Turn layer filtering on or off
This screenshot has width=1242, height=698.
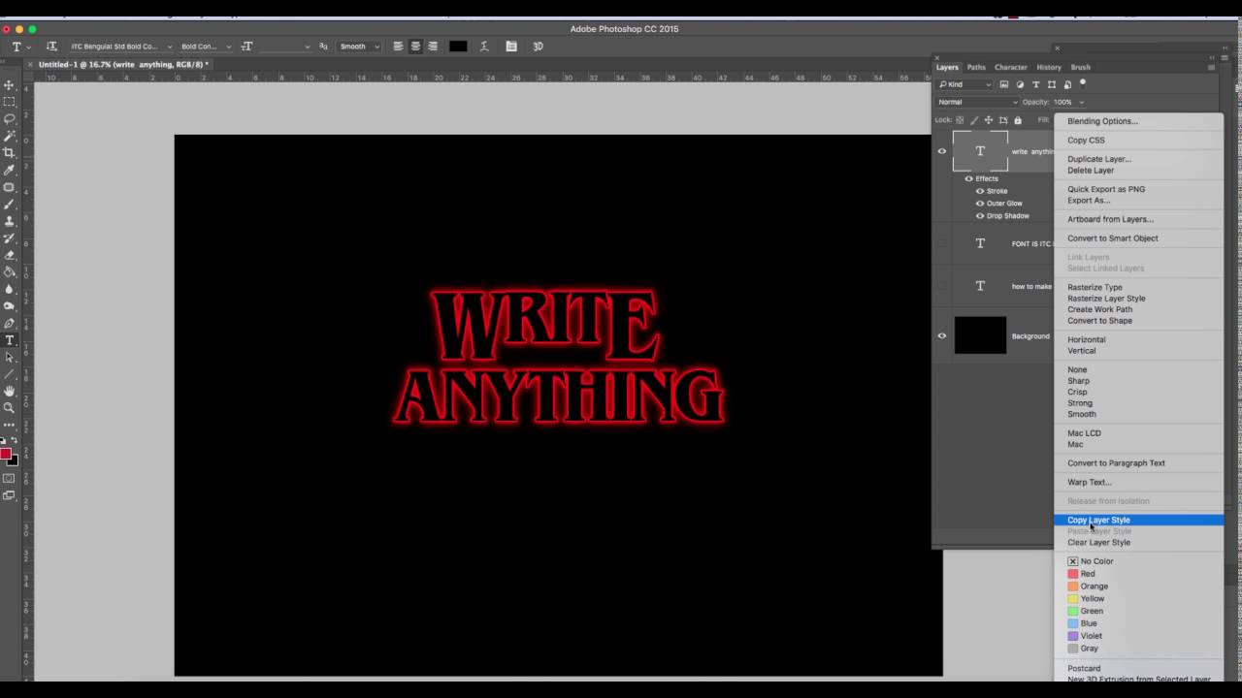coord(1083,83)
